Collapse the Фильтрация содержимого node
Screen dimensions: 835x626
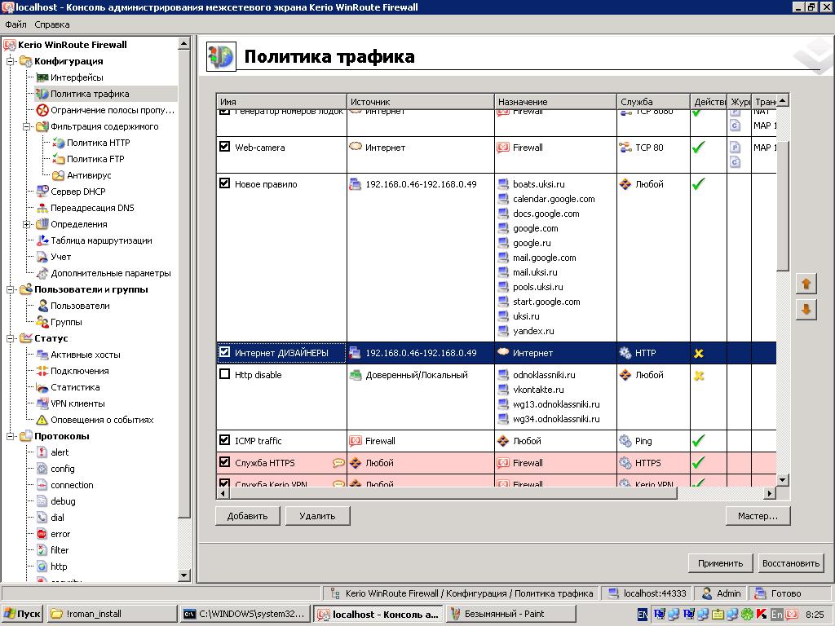pyautogui.click(x=27, y=126)
